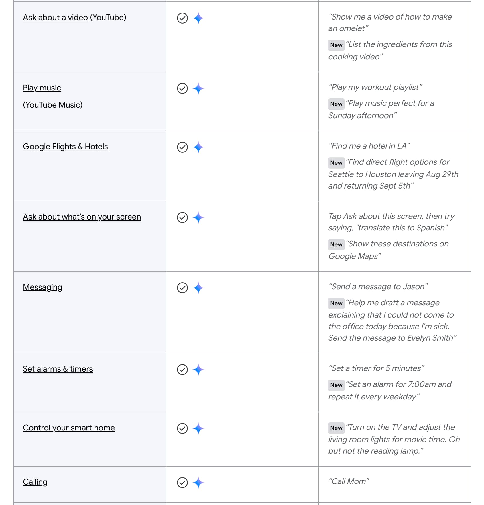Viewport: 484px width, 505px height.
Task: Click the Gemini sparkle icon in Calling row
Action: pos(198,483)
